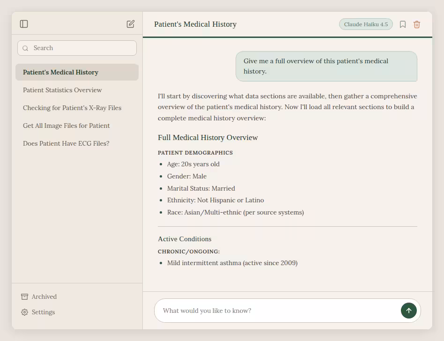
Task: Click 'Age: 20s years old' line
Action: [x=193, y=164]
